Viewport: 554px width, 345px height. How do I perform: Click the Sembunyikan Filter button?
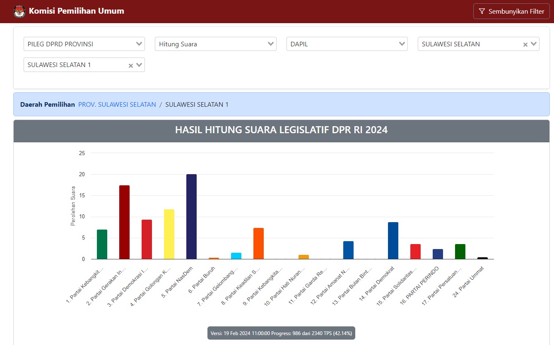pos(511,11)
